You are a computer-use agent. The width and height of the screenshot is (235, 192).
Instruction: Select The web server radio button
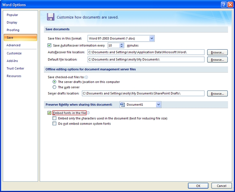tap(55, 87)
